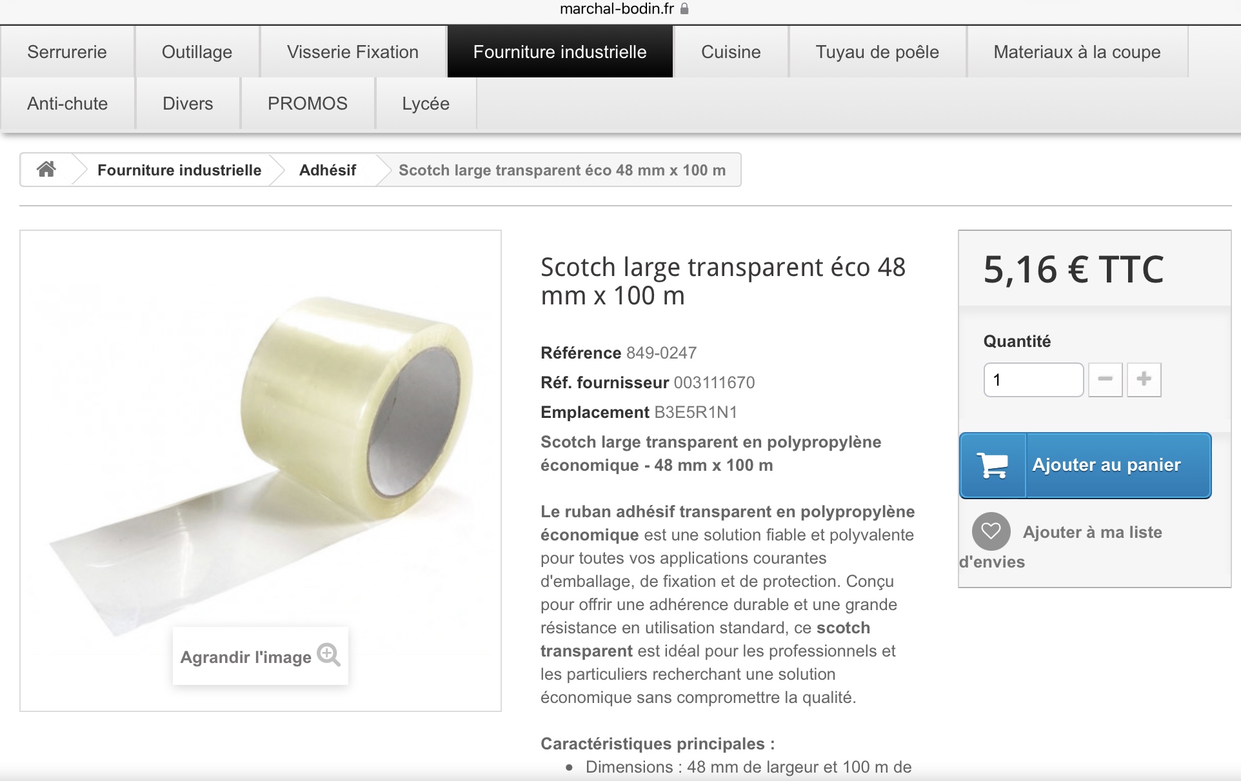Open Materiaux à la coupe category

click(x=1077, y=52)
